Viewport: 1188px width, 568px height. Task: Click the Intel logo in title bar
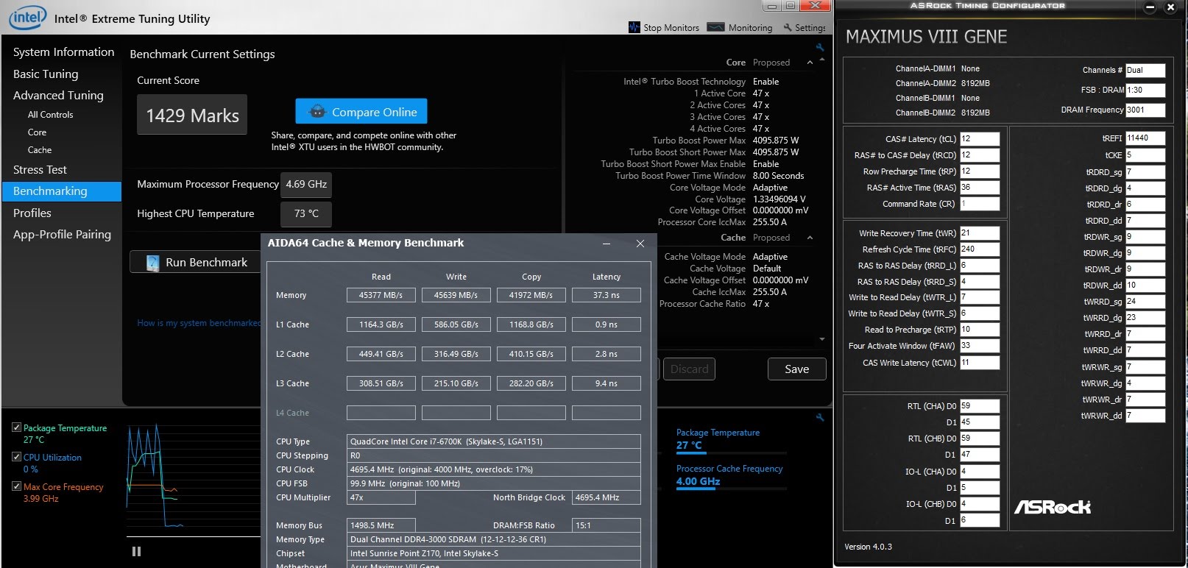point(28,18)
